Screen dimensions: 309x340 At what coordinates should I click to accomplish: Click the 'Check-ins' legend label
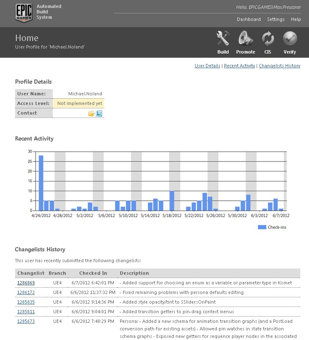[277, 227]
